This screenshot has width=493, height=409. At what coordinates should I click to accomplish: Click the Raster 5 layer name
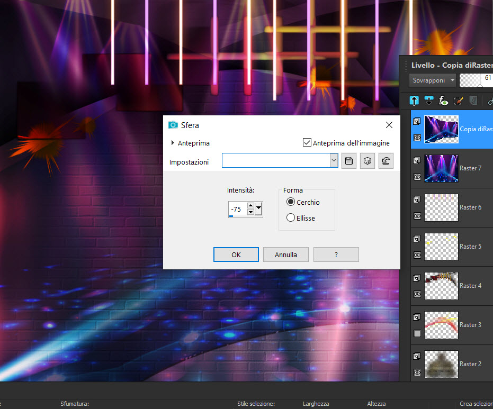tap(470, 246)
